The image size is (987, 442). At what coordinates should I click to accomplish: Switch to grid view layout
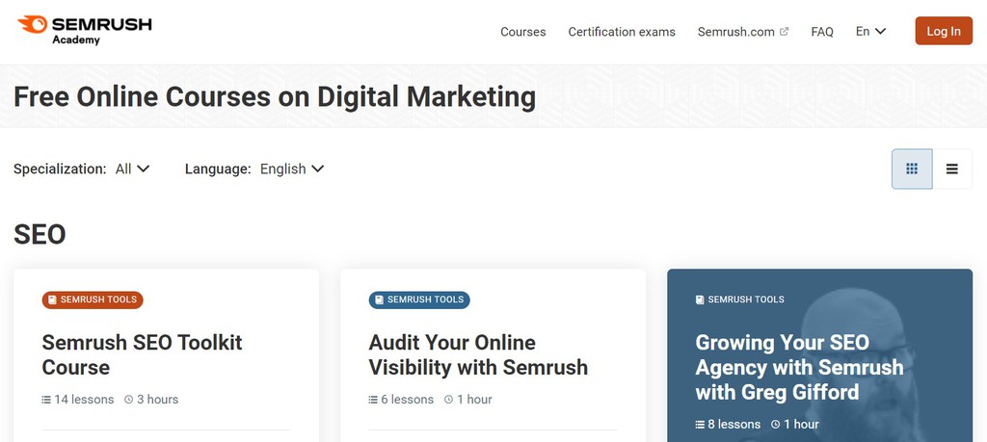pos(912,169)
